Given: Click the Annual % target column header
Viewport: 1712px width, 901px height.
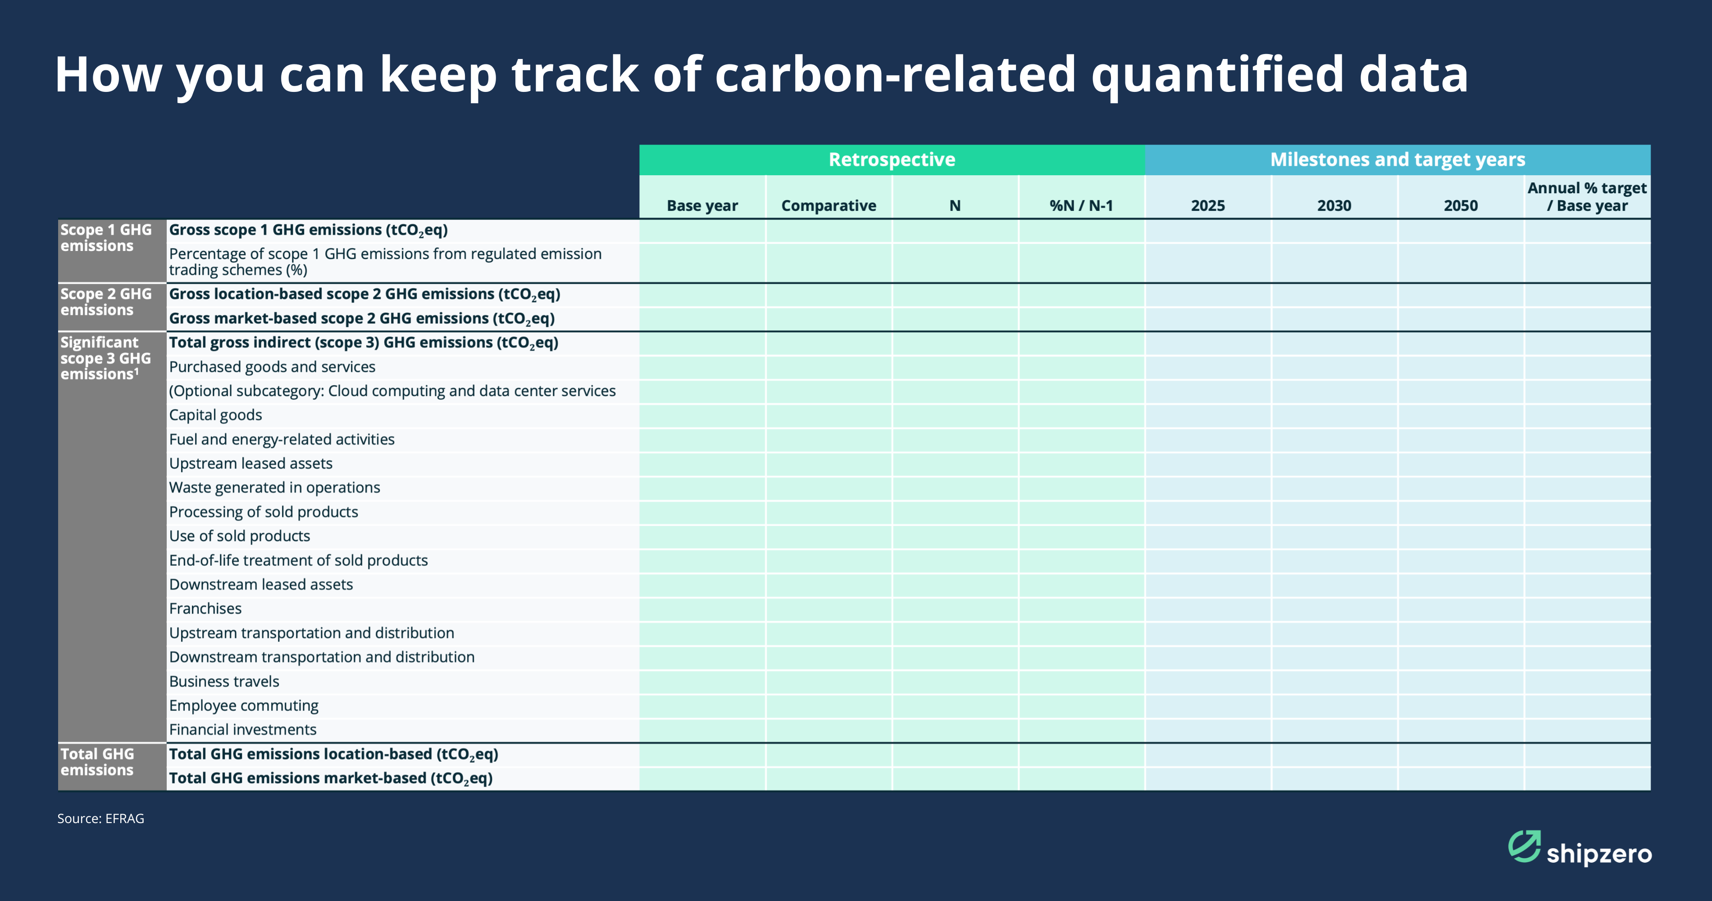Looking at the screenshot, I should [1586, 197].
